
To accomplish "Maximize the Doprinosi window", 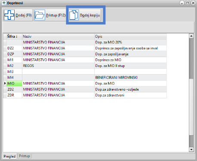I will [x=188, y=3].
